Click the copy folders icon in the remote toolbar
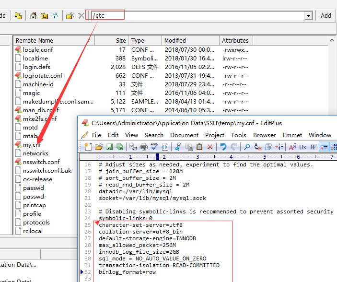The height and width of the screenshot is (282, 337). point(19,16)
